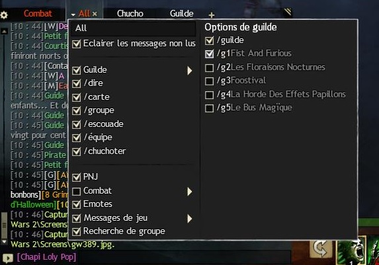
Task: Switch to the Guilde chat tab
Action: pyautogui.click(x=181, y=13)
